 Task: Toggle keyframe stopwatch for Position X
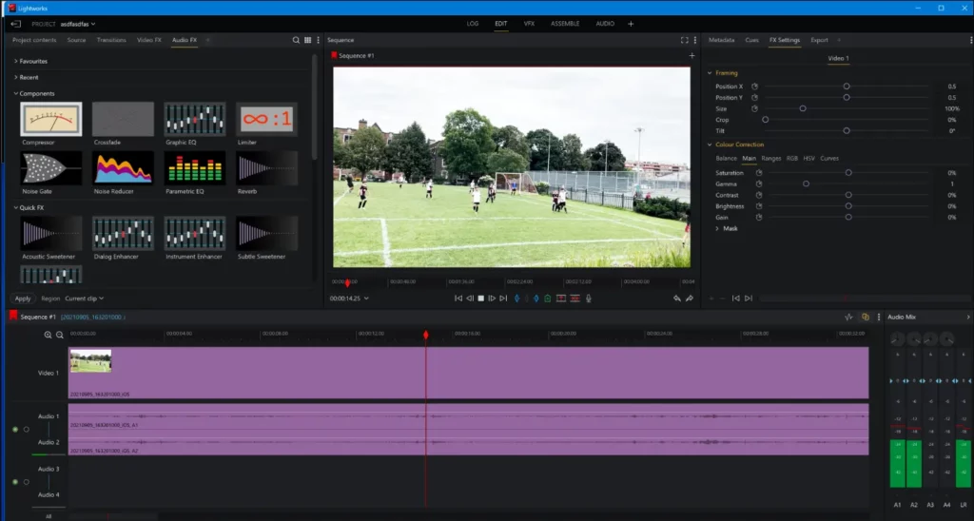click(754, 87)
